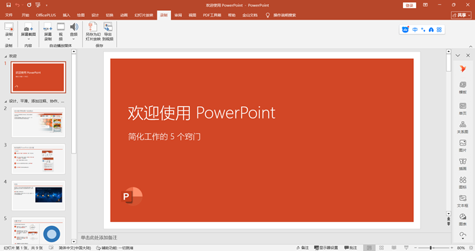Select slide 4 thumbnail

(38, 196)
